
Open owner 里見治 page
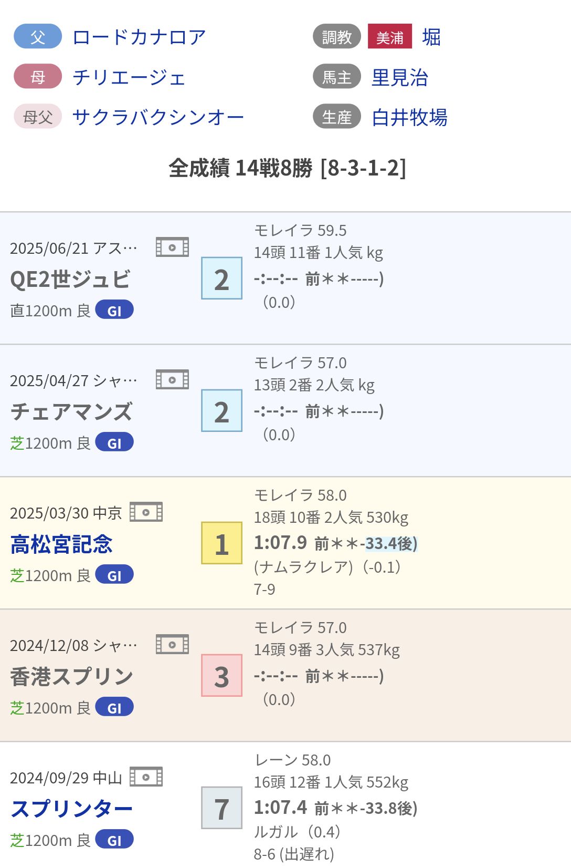400,77
